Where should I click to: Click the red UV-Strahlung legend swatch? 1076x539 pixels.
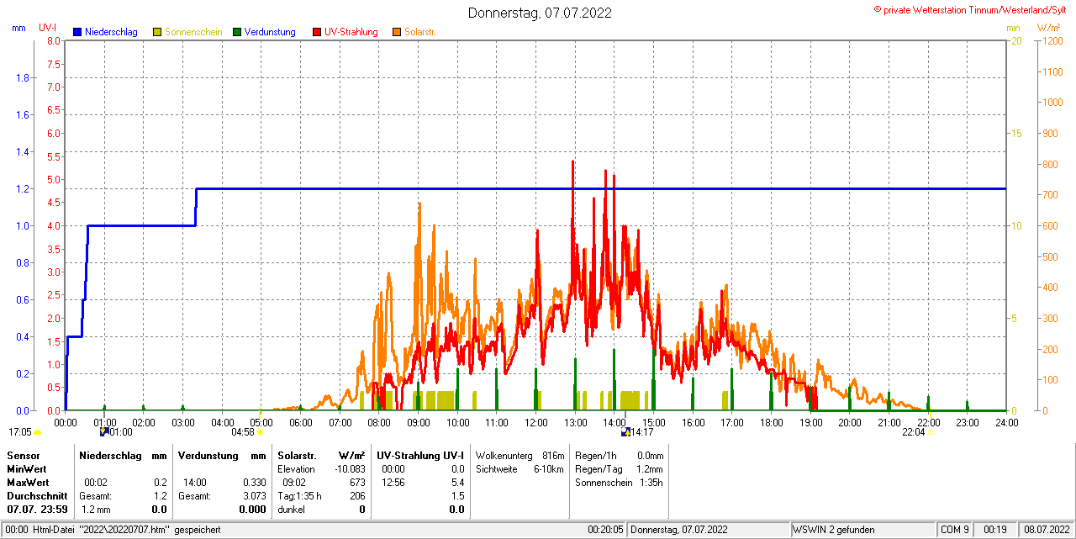[317, 32]
